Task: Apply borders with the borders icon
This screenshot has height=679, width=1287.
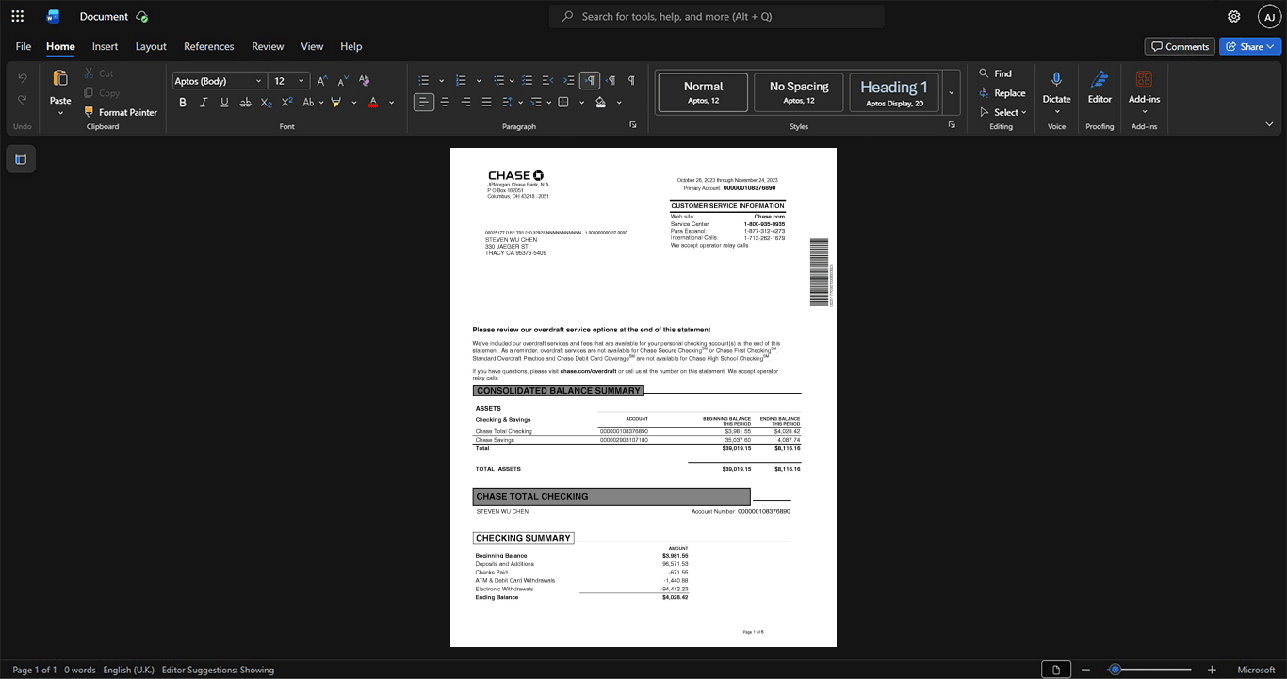Action: (x=563, y=102)
